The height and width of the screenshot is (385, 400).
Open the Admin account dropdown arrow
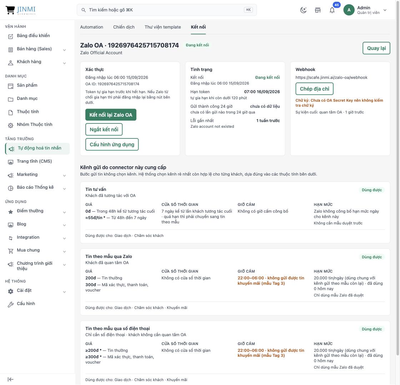[x=385, y=10]
